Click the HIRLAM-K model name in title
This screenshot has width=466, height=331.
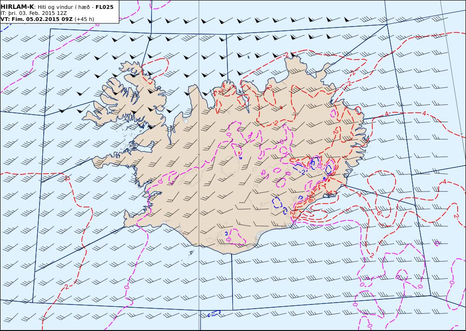click(x=17, y=7)
